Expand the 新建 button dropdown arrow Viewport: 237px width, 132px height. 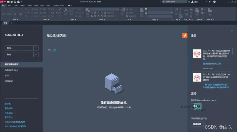point(36,54)
